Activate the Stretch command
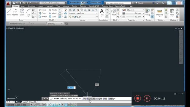 coord(43,17)
